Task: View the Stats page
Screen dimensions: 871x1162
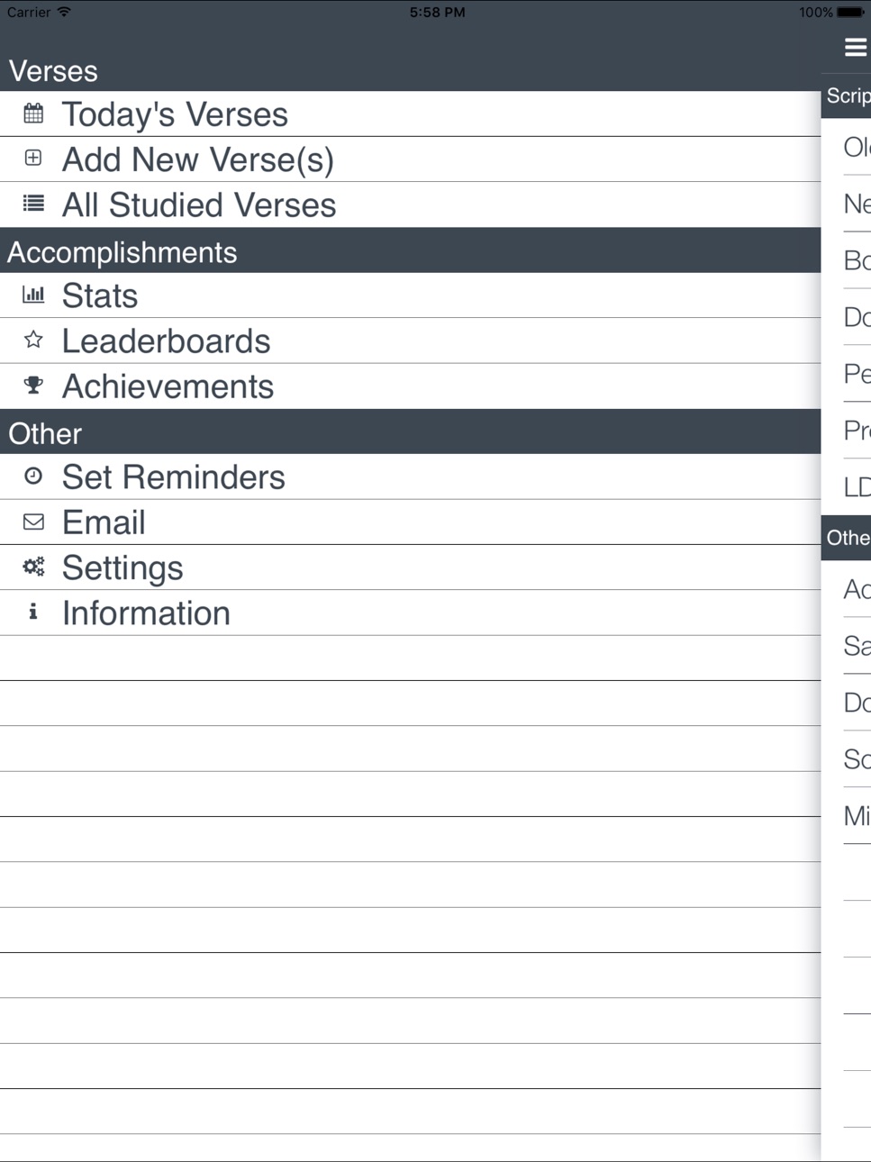Action: point(410,295)
